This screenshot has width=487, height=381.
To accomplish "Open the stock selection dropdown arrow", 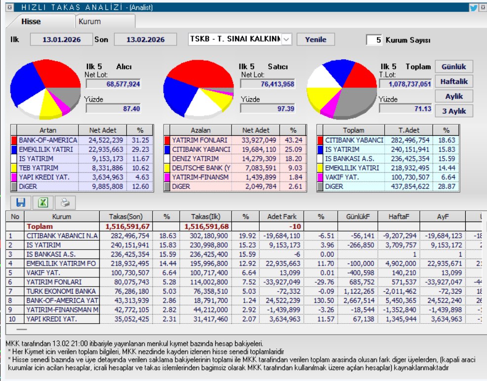I will (x=286, y=39).
